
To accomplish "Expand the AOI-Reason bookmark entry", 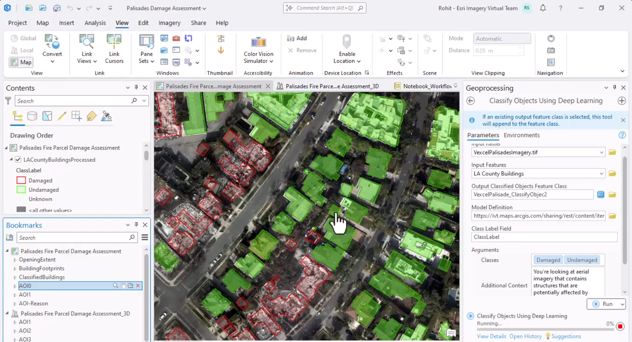I will click(15, 304).
